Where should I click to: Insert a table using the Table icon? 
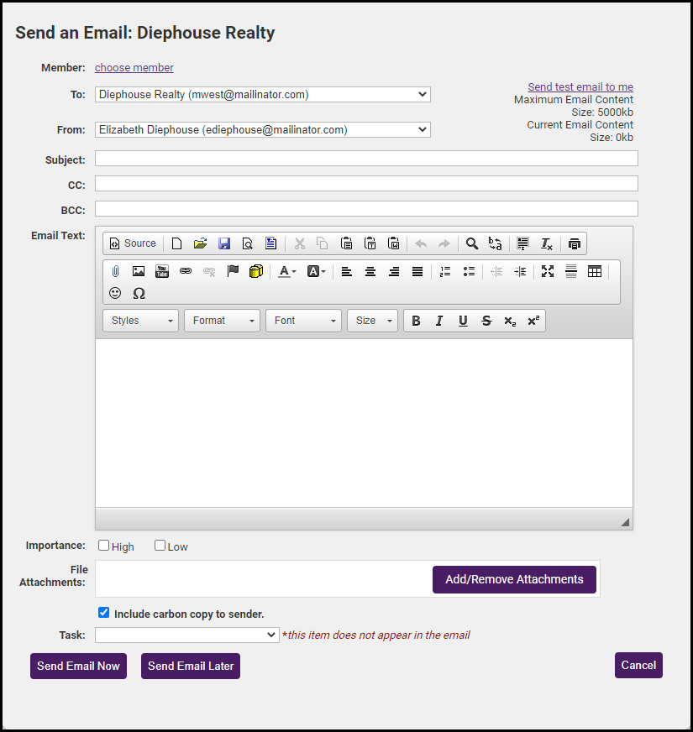(595, 271)
